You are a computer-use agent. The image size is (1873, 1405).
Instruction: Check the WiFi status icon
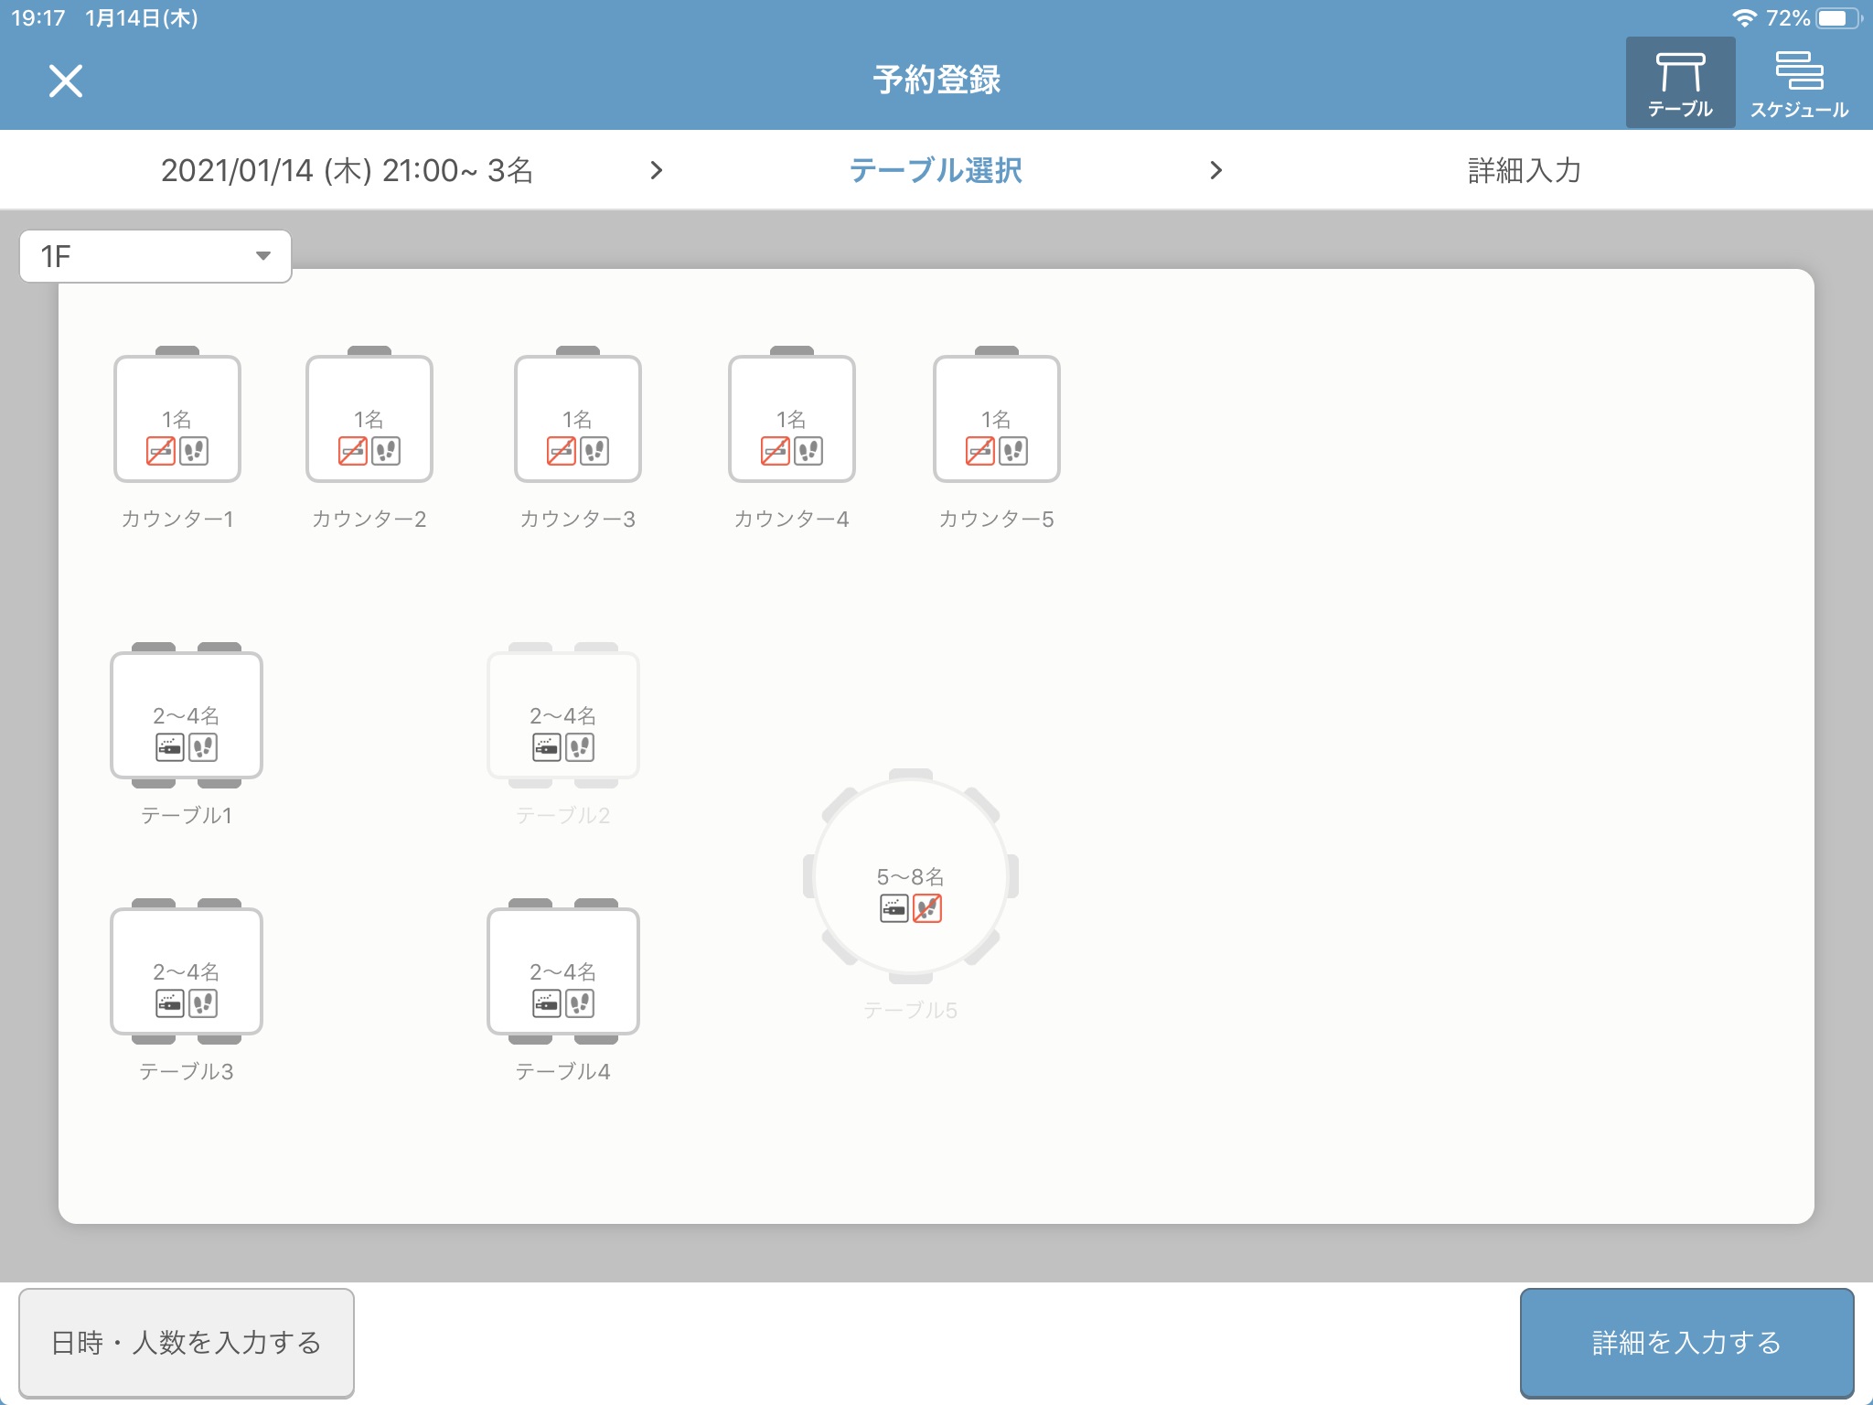click(1745, 18)
